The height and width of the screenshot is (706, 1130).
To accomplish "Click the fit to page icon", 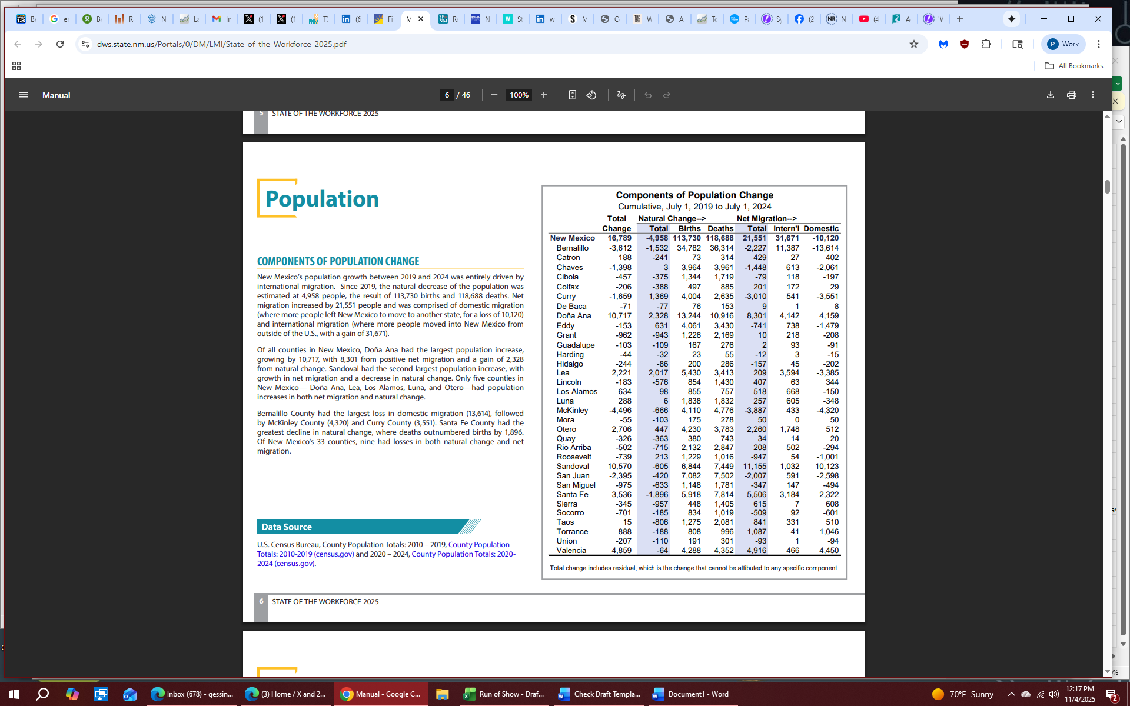I will coord(572,95).
